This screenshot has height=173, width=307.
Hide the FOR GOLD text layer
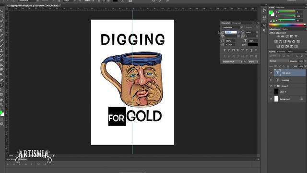pos(271,73)
